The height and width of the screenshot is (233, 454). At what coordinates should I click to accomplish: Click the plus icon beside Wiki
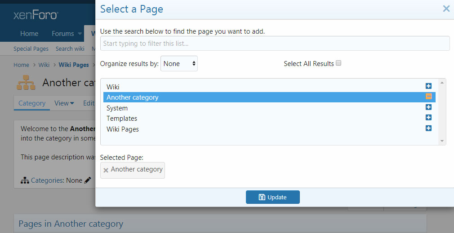428,86
